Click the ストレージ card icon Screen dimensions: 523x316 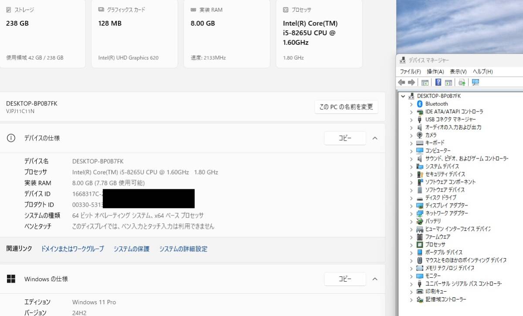pyautogui.click(x=9, y=10)
